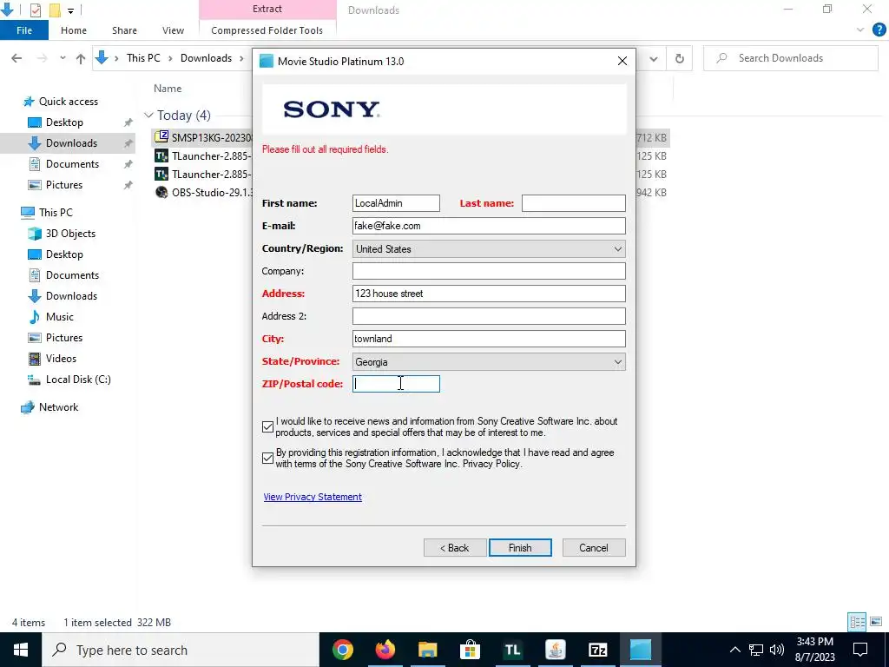Launch Microsoft Store from the taskbar

[x=470, y=650]
